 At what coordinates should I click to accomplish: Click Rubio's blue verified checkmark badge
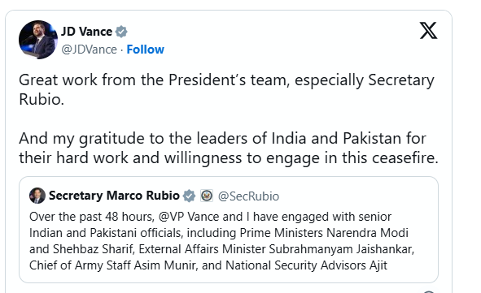point(189,196)
